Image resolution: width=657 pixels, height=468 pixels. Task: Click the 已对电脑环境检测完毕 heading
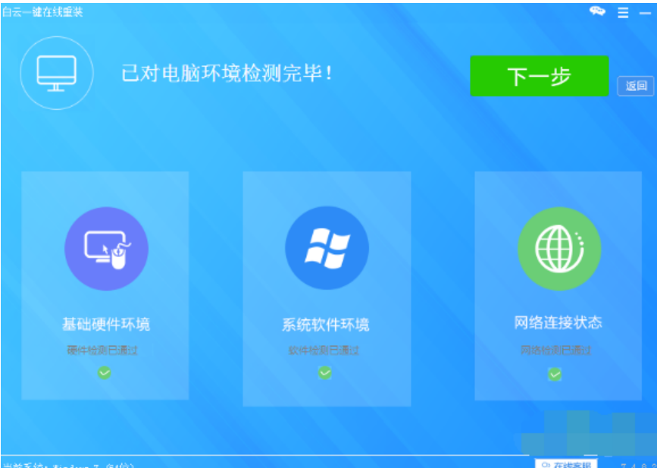[x=227, y=71]
